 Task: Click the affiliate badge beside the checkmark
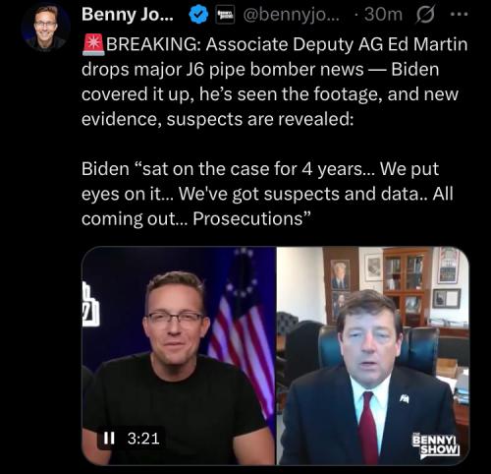tap(225, 15)
